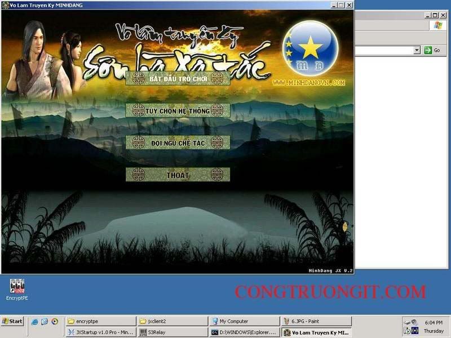Screen dimensions: 451x338
Task: Open the volume speaker tray icon
Action: click(x=414, y=322)
